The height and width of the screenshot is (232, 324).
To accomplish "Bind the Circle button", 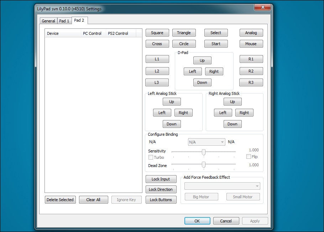I will point(184,44).
